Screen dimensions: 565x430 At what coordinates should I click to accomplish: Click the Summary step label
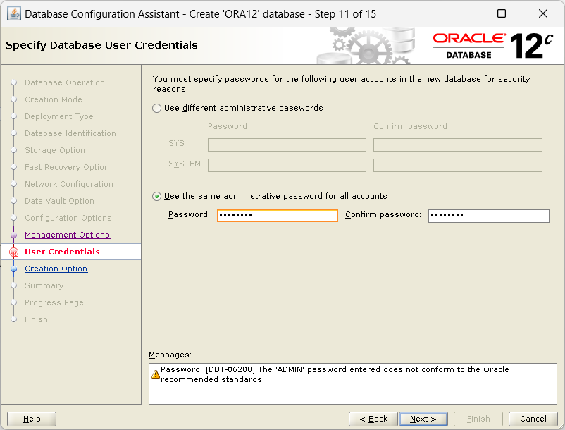click(44, 285)
